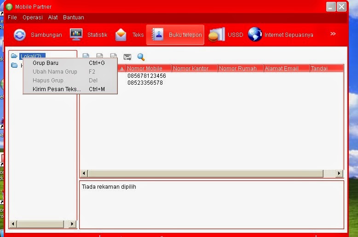Viewport: 358px width, 237px height.
Task: Click the second contact toolbar icon
Action: pyautogui.click(x=100, y=56)
